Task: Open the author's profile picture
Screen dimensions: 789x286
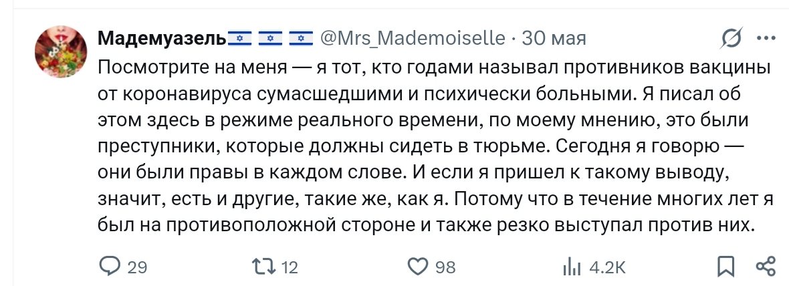Action: [x=58, y=53]
